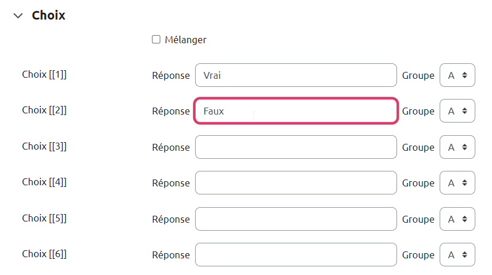Screen dimensions: 492x275
Task: Focus the Choix [[2]] Réponse field with Faux
Action: pyautogui.click(x=296, y=111)
